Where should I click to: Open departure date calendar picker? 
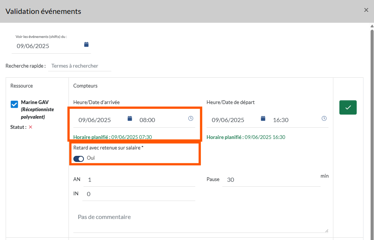coord(263,119)
